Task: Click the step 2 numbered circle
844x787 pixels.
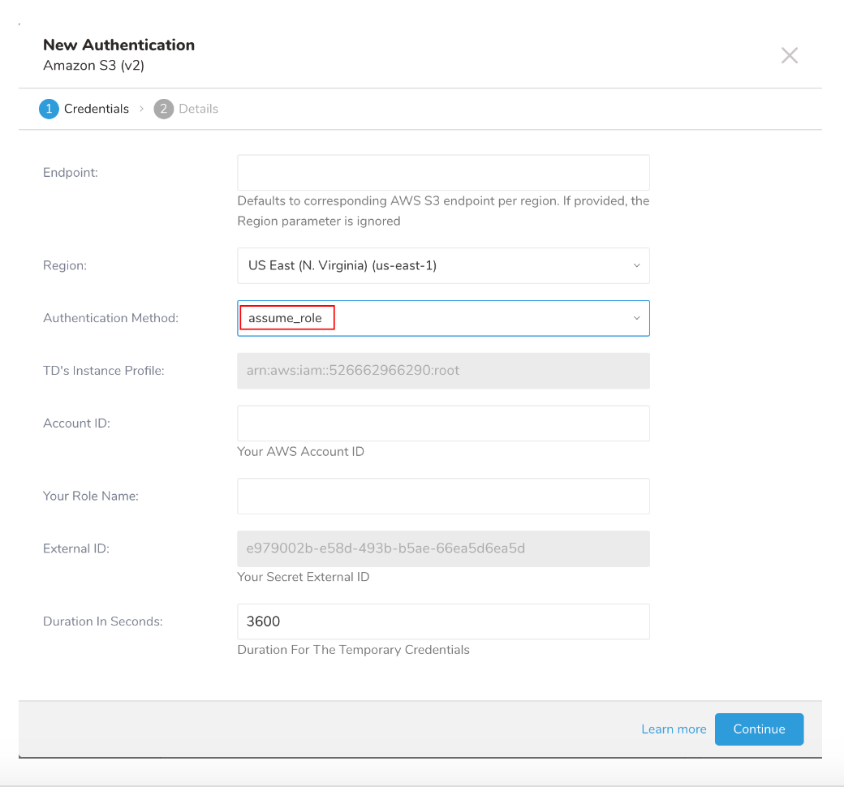Action: click(164, 109)
